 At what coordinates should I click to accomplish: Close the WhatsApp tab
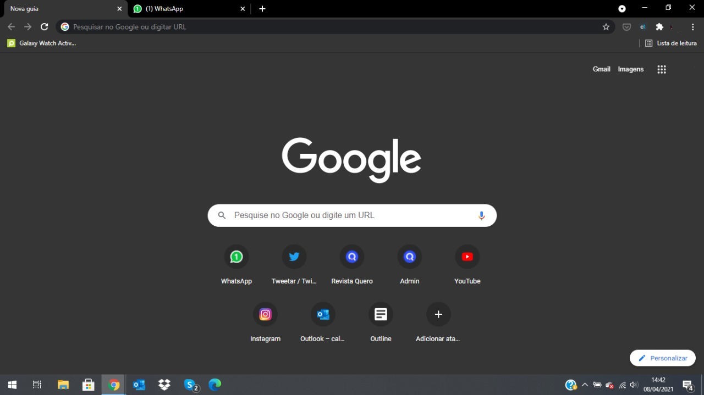click(x=243, y=9)
